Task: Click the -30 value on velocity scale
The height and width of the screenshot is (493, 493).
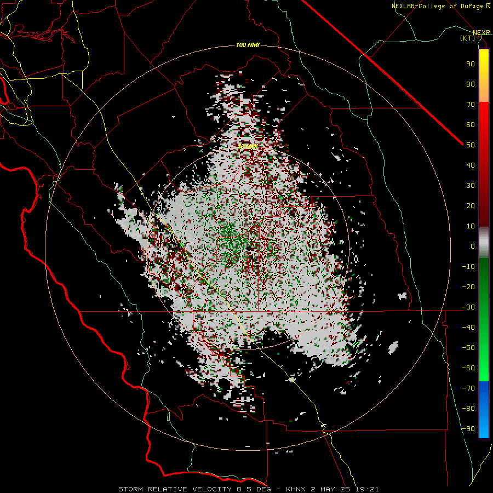Action: [x=468, y=307]
